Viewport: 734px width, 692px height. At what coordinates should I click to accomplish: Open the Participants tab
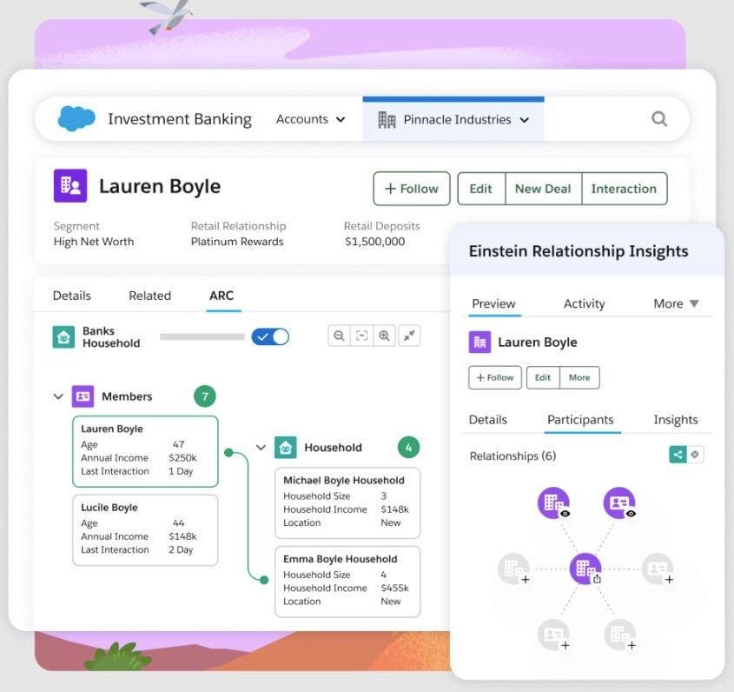580,420
